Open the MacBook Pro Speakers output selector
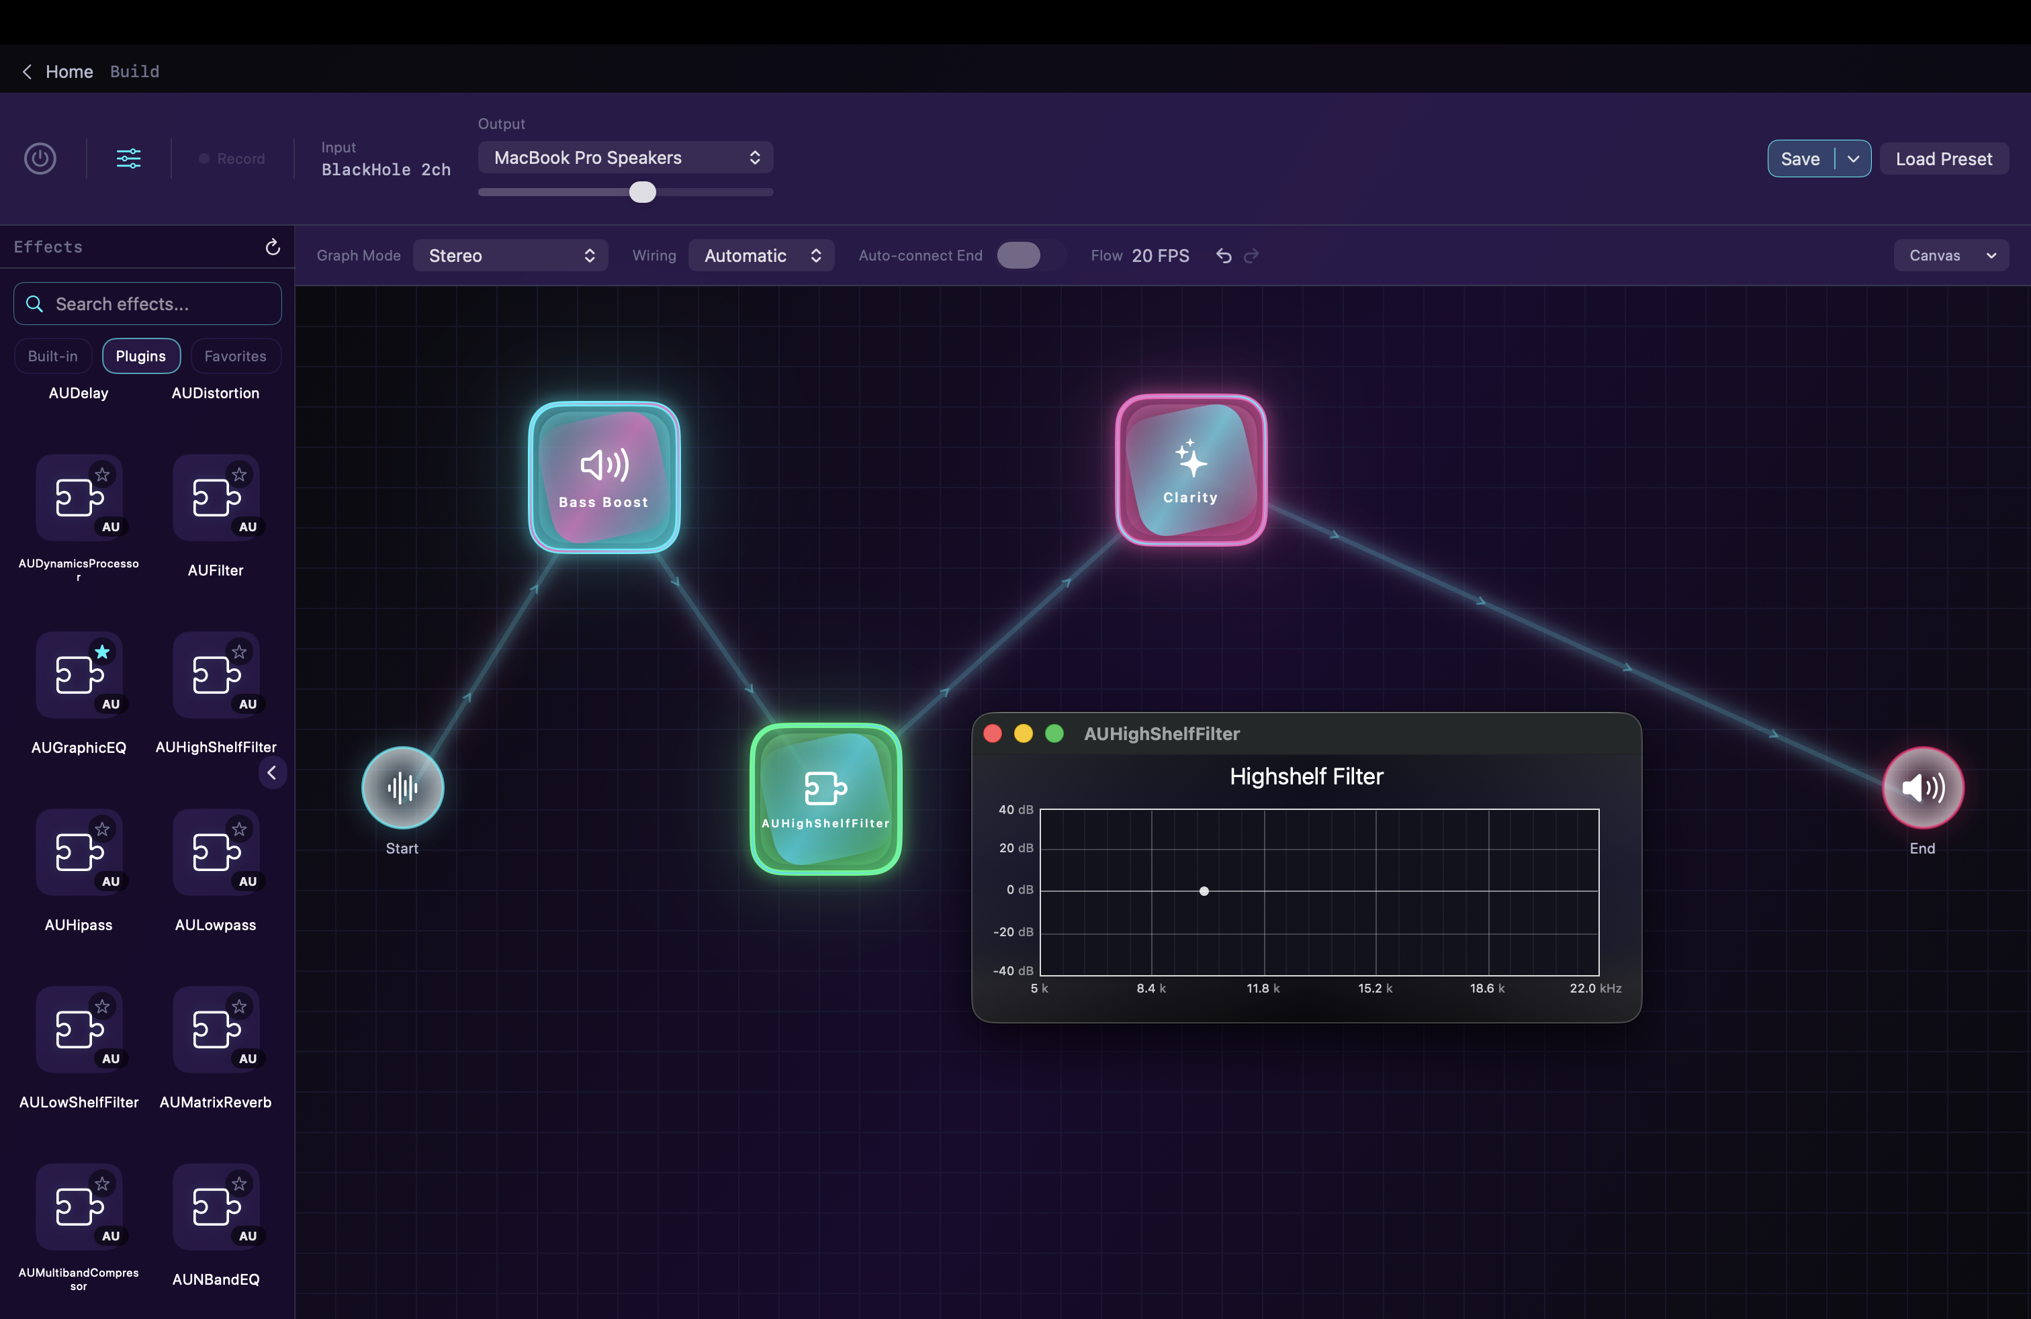 [625, 157]
